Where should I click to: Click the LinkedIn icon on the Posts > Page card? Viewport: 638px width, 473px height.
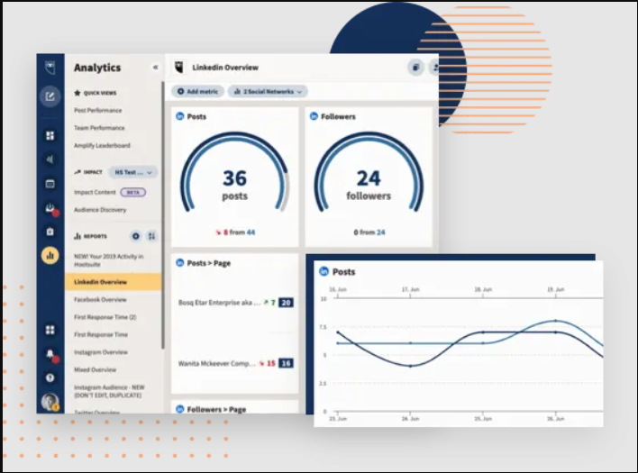[x=180, y=263]
